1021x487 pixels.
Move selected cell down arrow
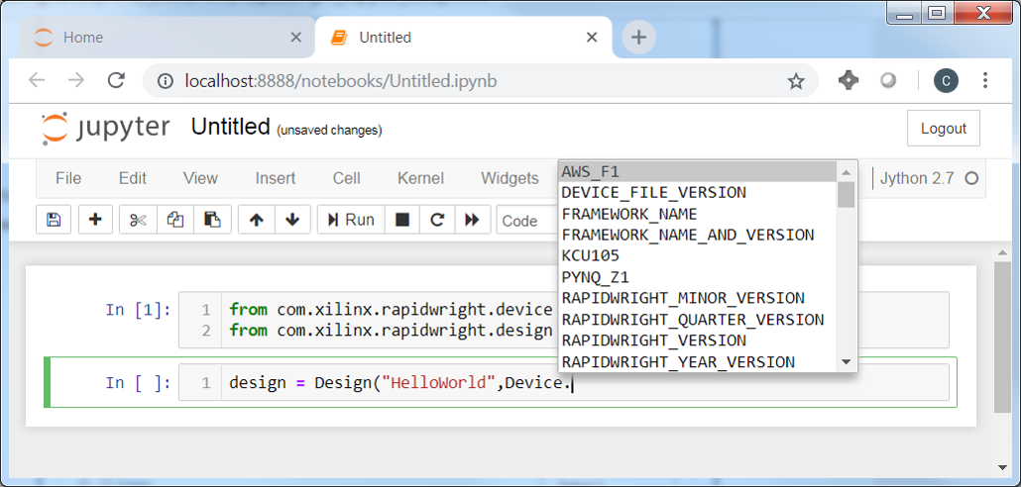292,220
